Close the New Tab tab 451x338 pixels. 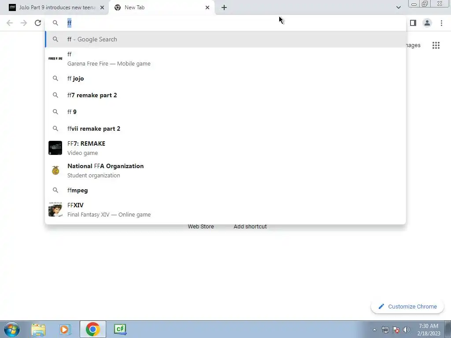pyautogui.click(x=207, y=7)
